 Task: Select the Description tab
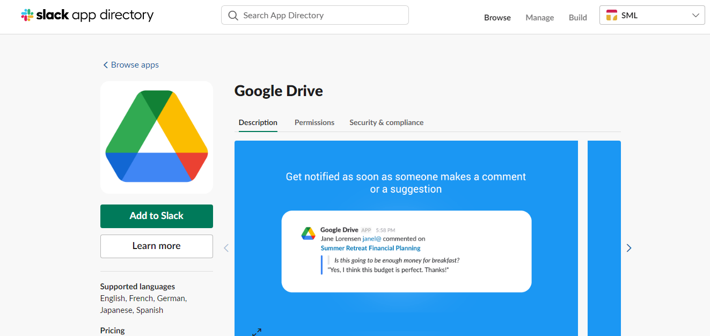258,122
